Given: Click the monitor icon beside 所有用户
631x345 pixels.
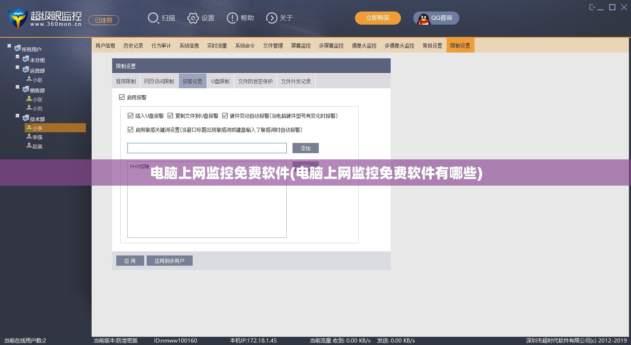Looking at the screenshot, I should point(17,48).
